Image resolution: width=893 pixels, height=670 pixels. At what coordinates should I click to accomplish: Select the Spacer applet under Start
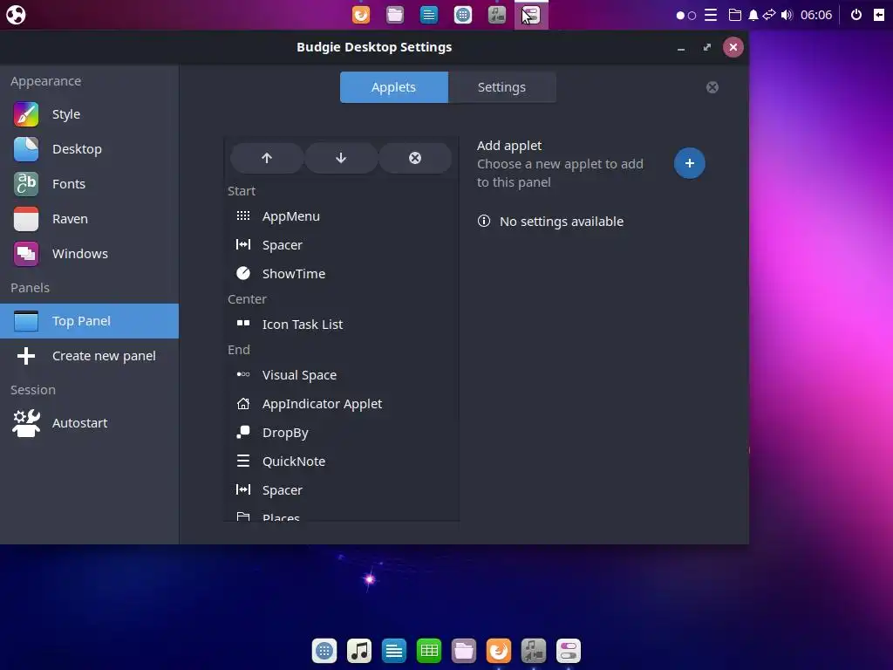click(x=341, y=245)
